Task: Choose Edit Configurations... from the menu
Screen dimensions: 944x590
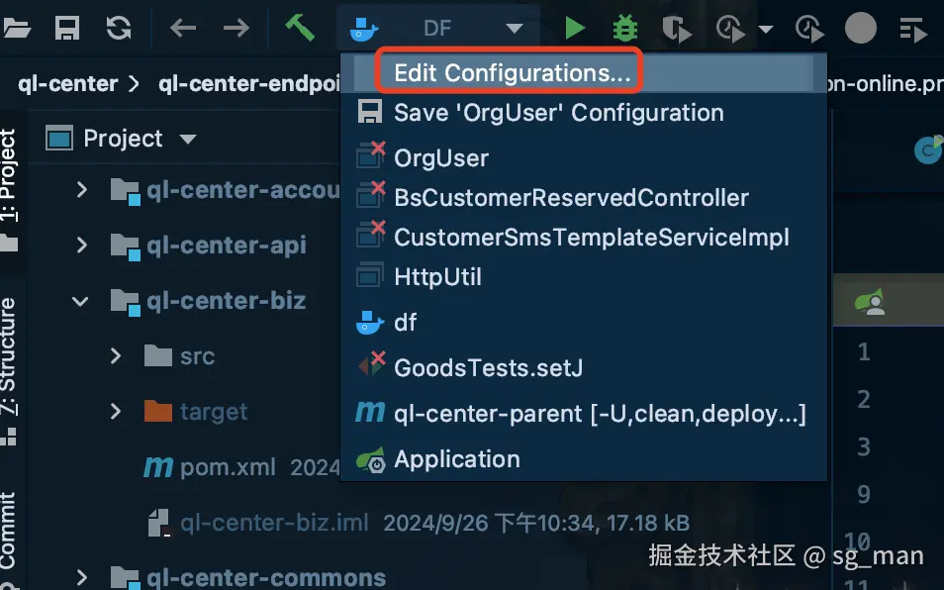Action: tap(511, 72)
